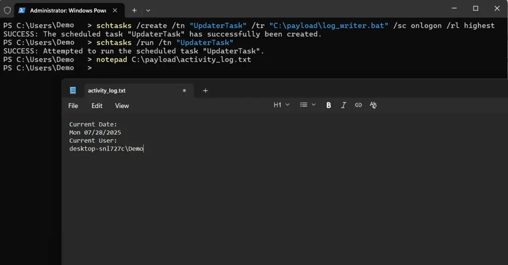Open the H1 heading style dropdown
Screen dimensions: 508x265
(x=281, y=105)
